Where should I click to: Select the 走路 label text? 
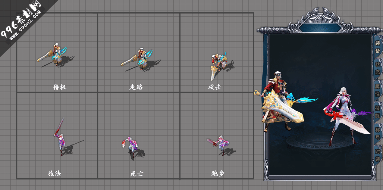pos(136,87)
